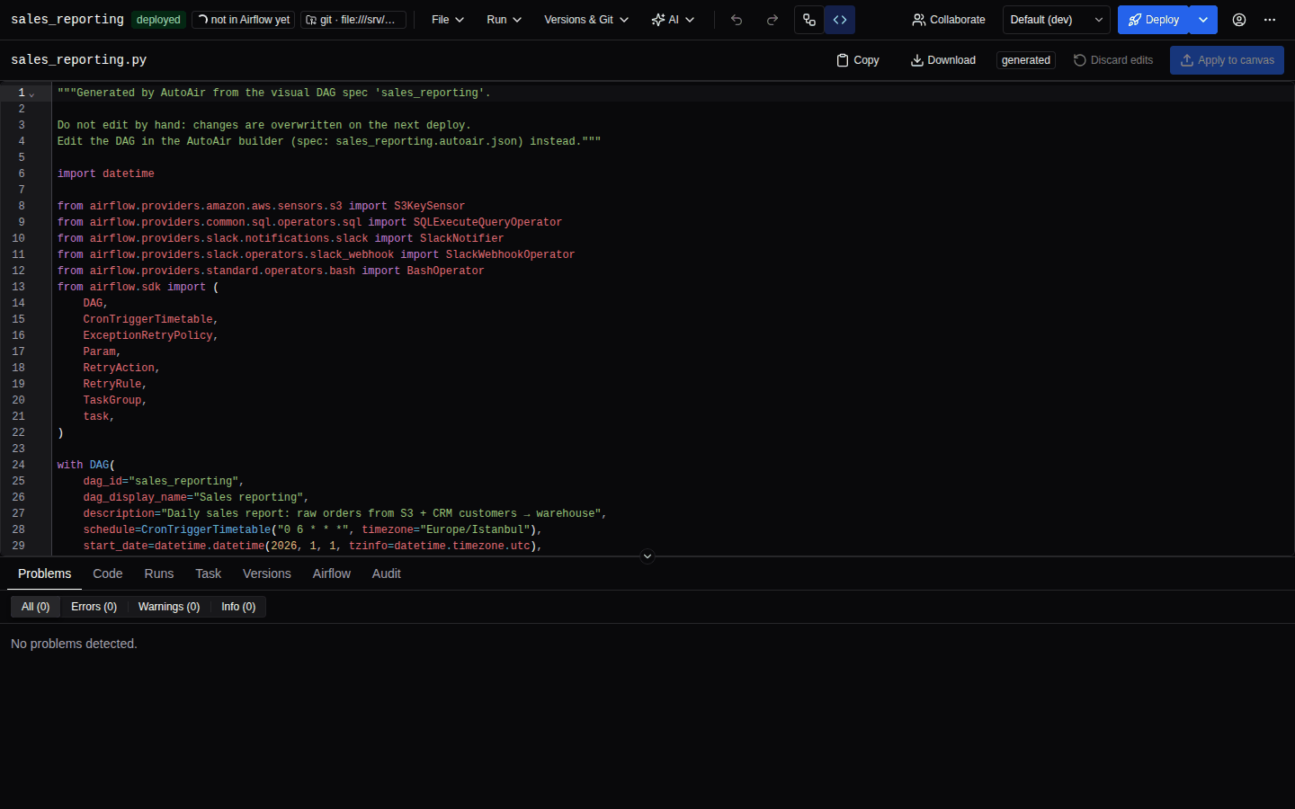Screen dimensions: 1295x809
Task: Download sales_reporting.py
Action: [x=943, y=60]
